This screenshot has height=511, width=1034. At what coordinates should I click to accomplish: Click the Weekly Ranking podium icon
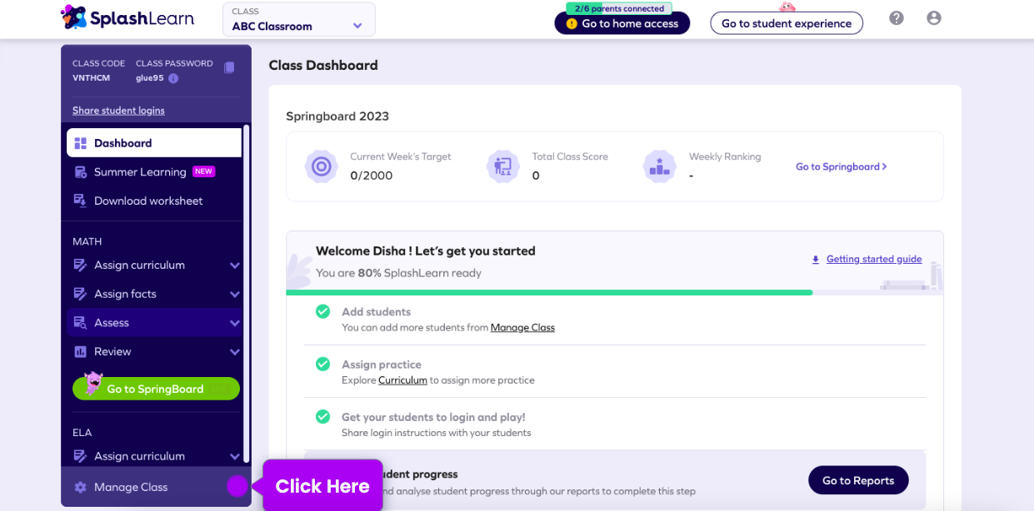click(659, 166)
